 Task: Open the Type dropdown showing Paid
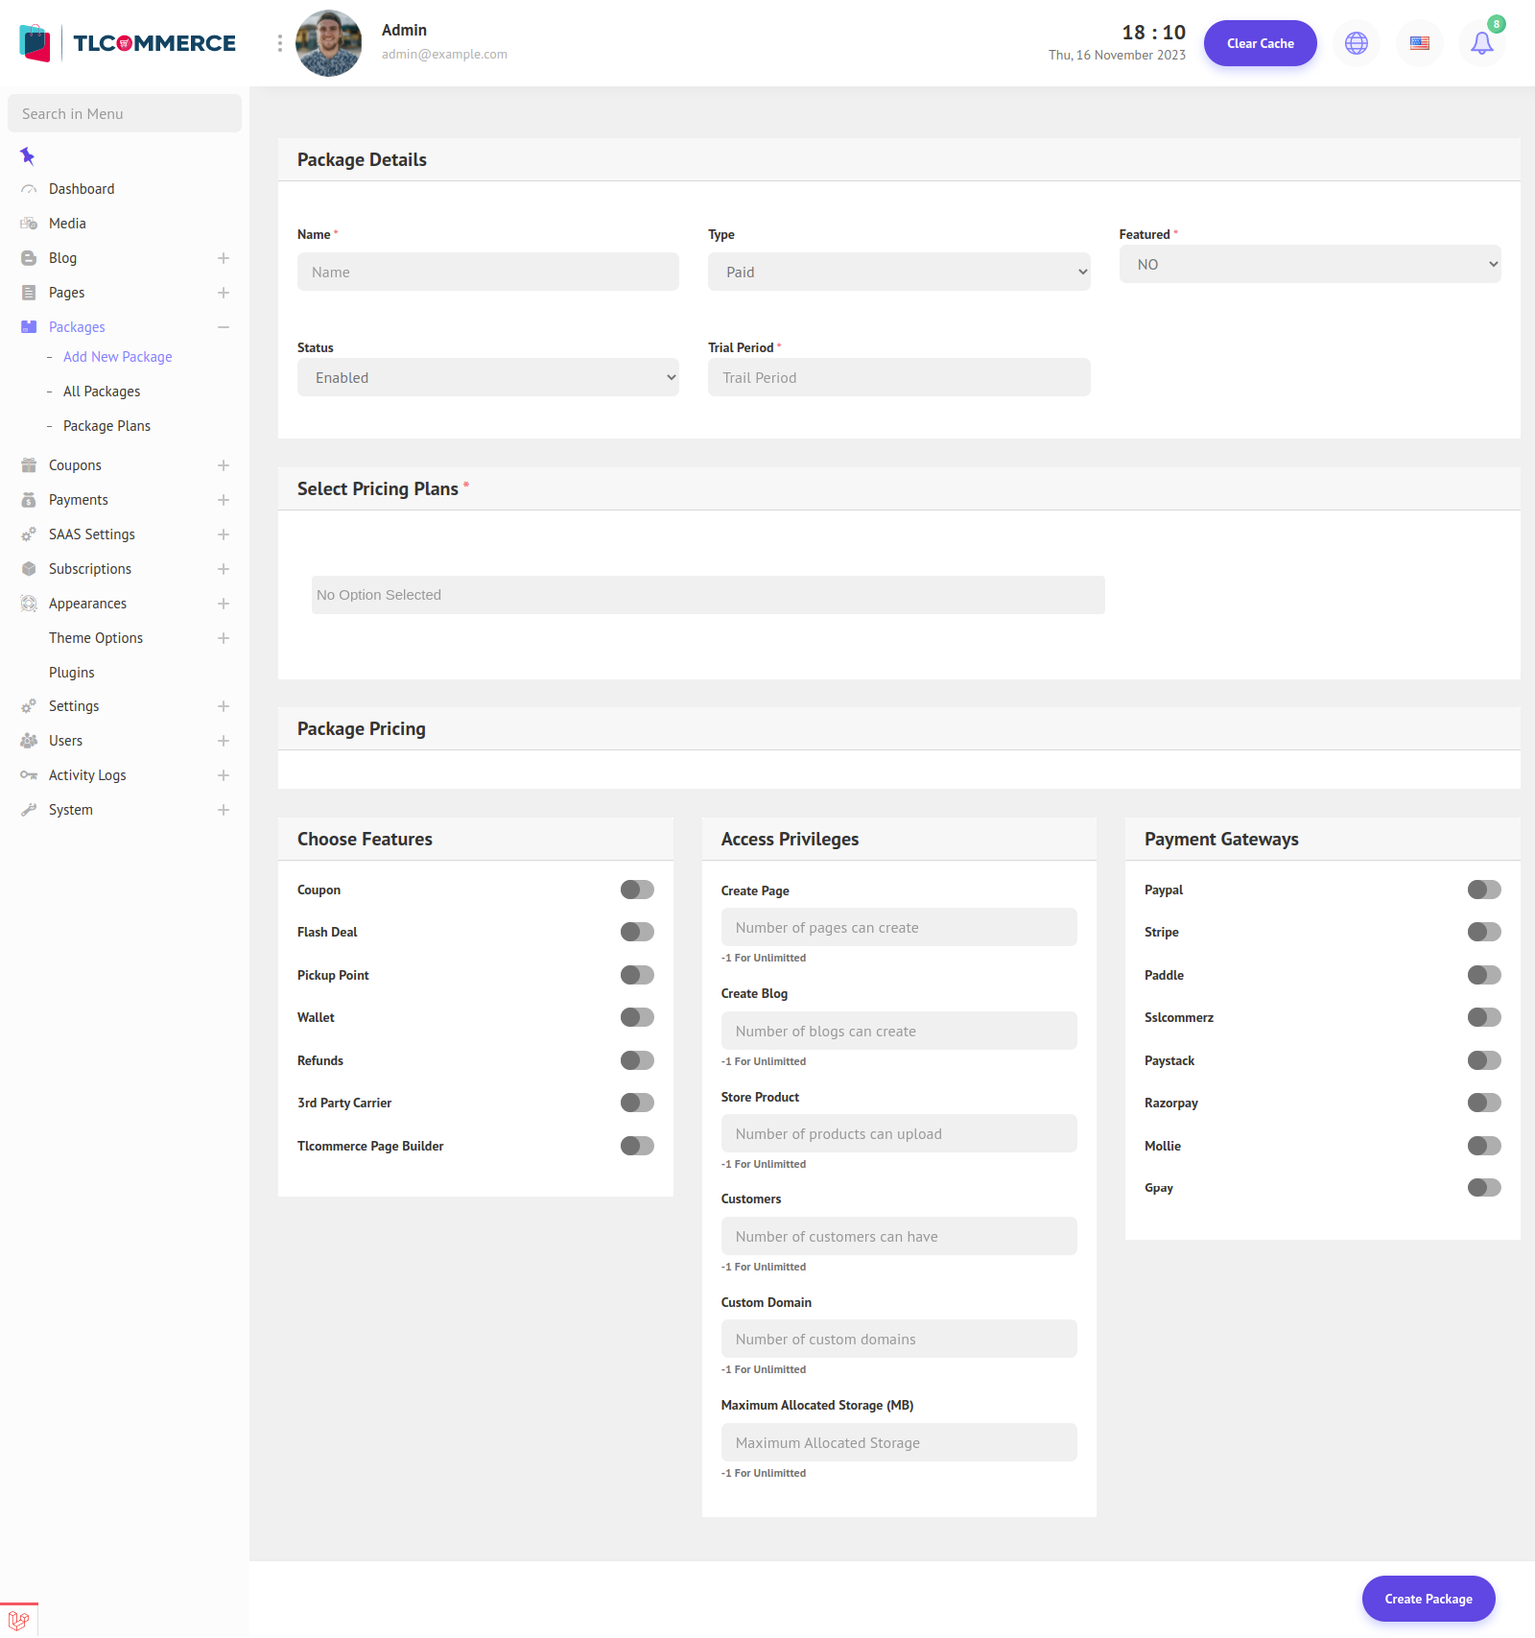(x=898, y=272)
